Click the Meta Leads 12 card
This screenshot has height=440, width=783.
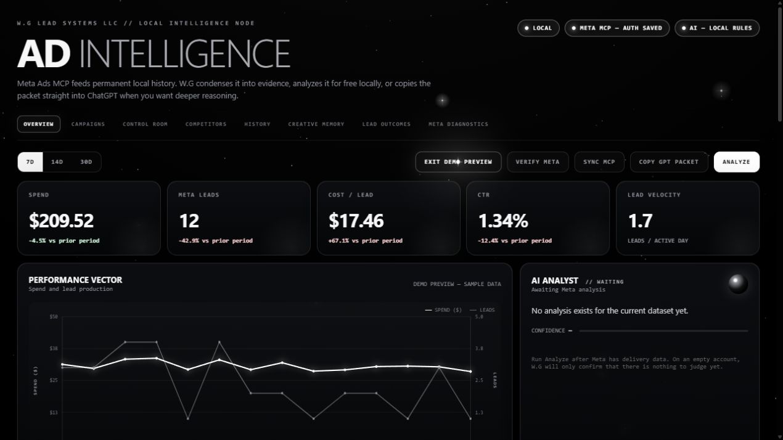239,218
